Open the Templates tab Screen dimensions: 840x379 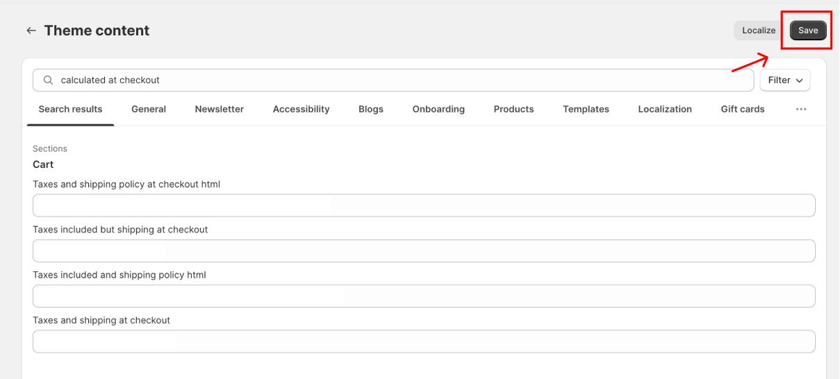click(586, 109)
